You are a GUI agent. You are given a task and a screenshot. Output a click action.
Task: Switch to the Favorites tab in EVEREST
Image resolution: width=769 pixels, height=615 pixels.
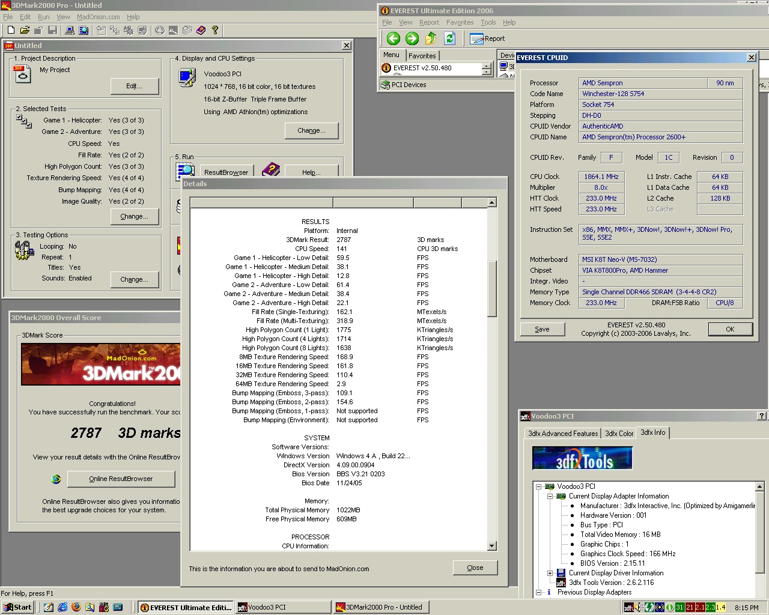click(x=422, y=56)
